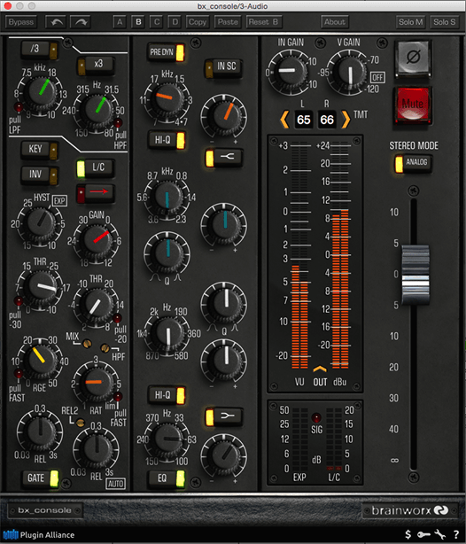
Task: Select preset bank B
Action: tap(138, 22)
